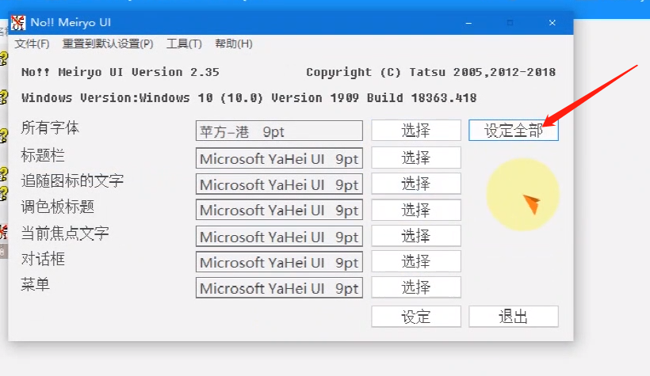Viewport: 650px width, 376px height.
Task: Click the Copyright (C) Tatsu text
Action: point(430,72)
